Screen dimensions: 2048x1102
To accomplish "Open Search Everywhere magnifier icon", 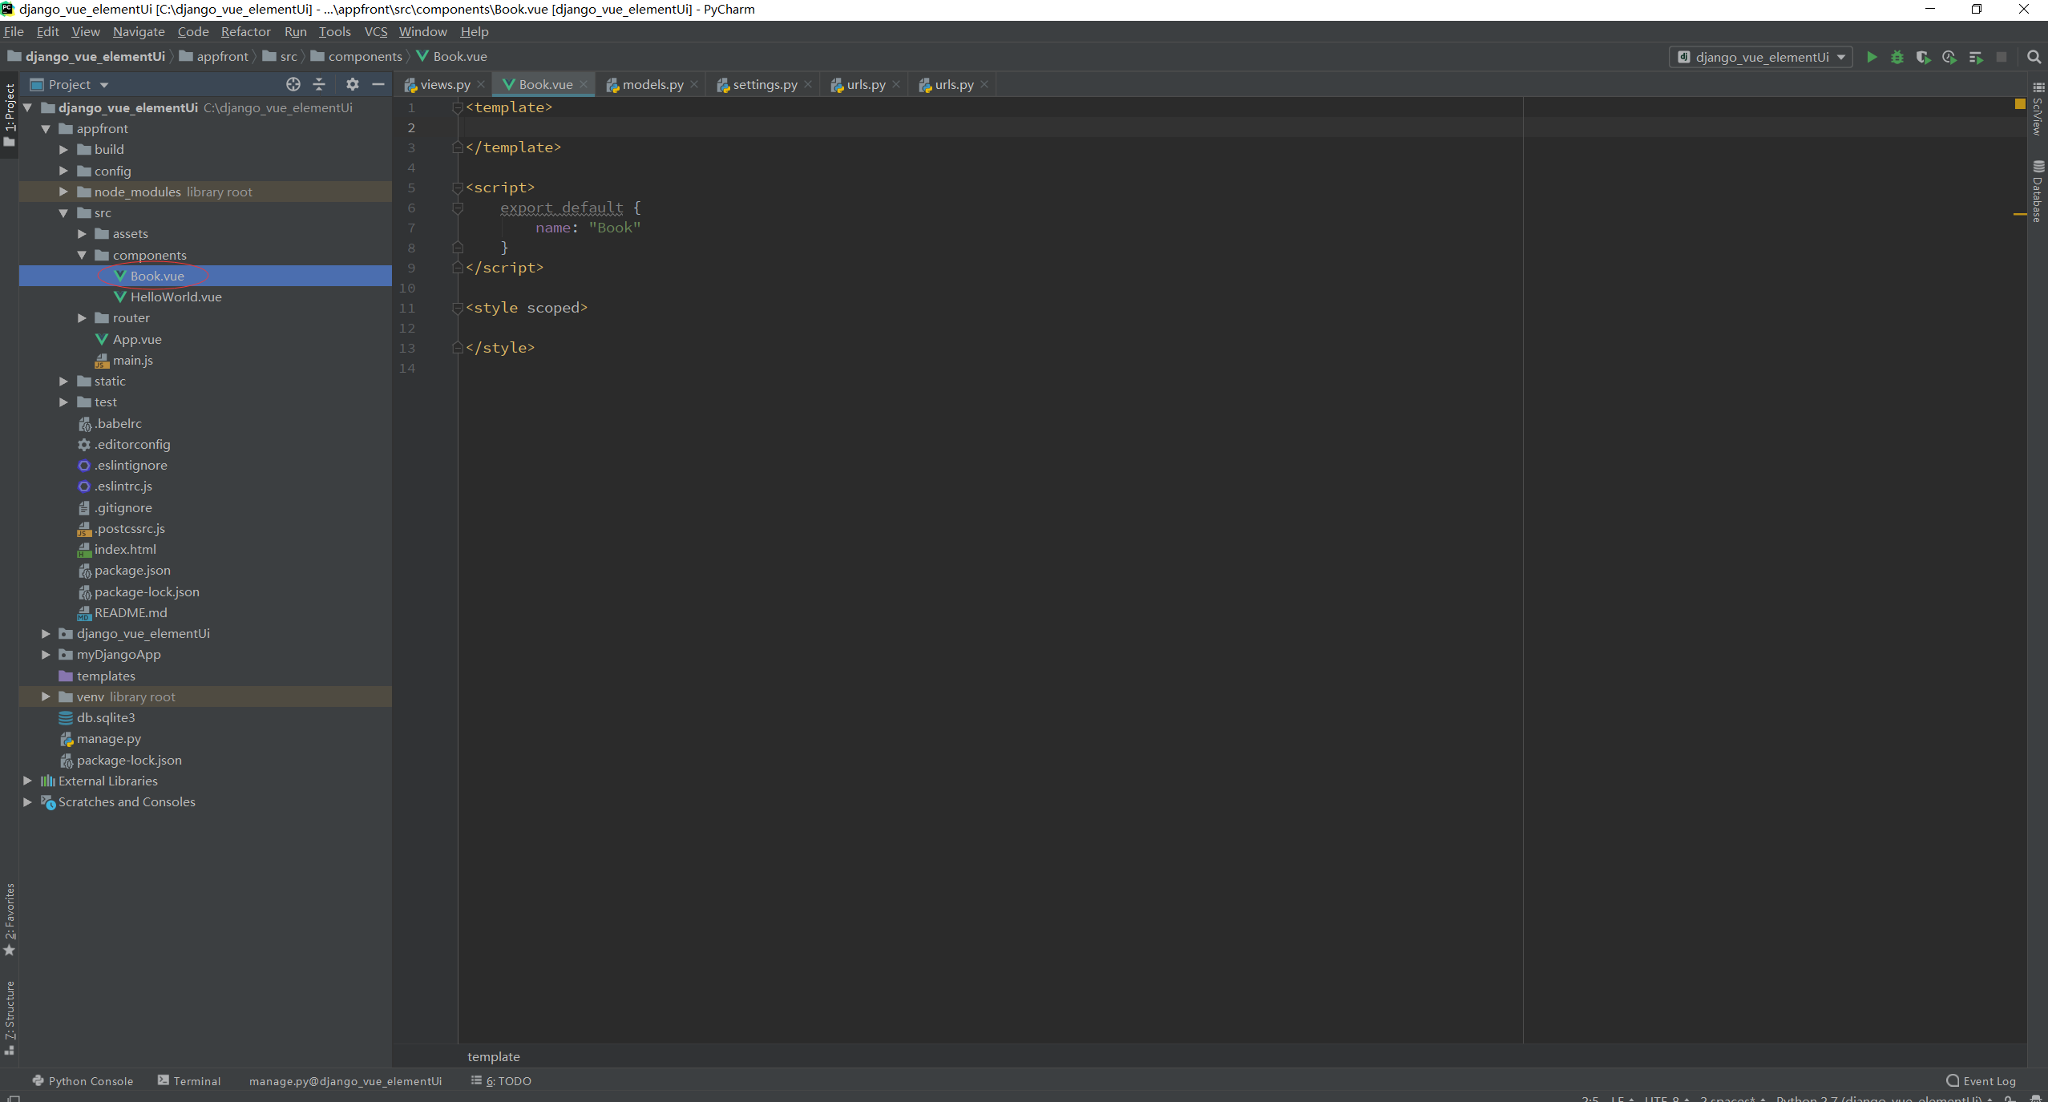I will [2034, 57].
